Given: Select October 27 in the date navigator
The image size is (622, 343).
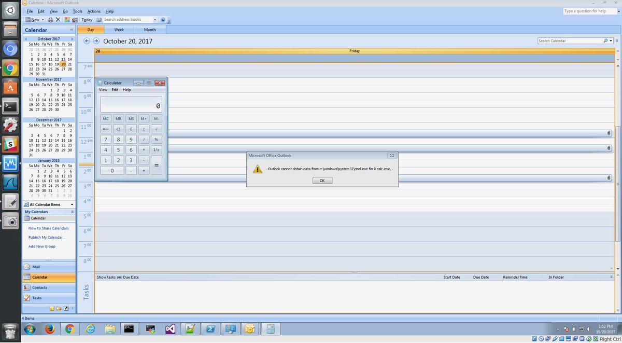Looking at the screenshot, I should (63, 69).
